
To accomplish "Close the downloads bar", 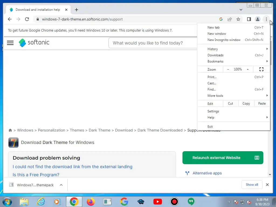I will click(x=267, y=185).
